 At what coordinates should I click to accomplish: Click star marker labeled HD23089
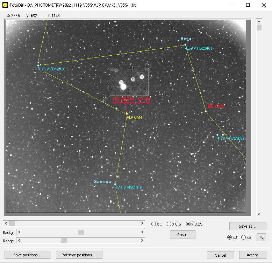(217, 135)
